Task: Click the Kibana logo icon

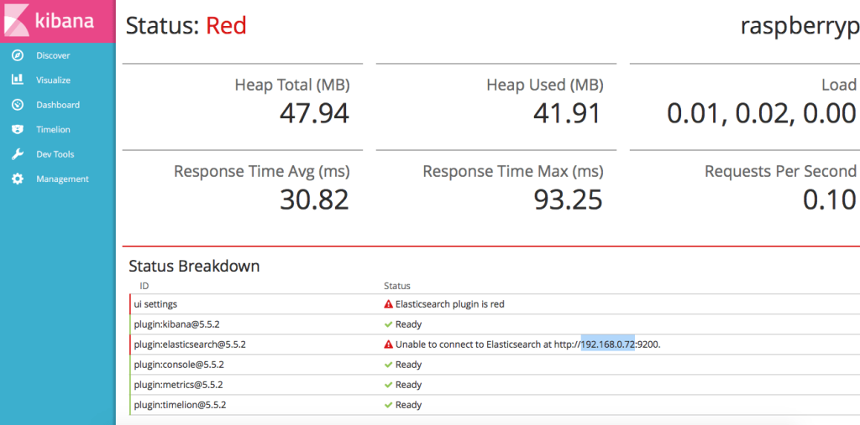Action: pos(18,20)
